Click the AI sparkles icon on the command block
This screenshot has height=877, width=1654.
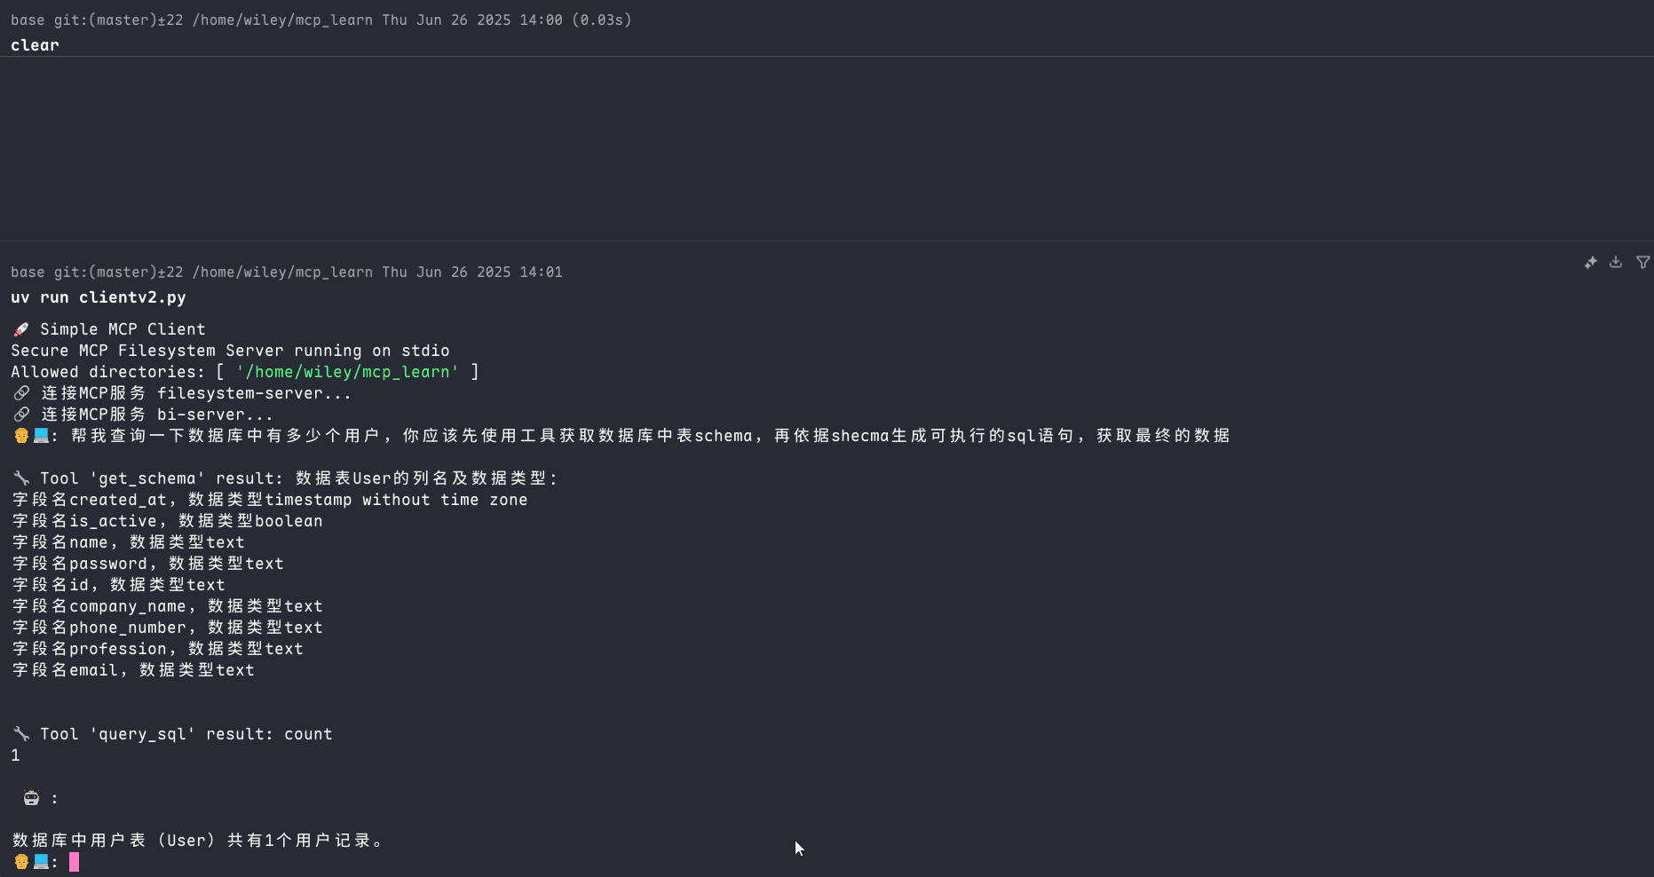[x=1590, y=262]
